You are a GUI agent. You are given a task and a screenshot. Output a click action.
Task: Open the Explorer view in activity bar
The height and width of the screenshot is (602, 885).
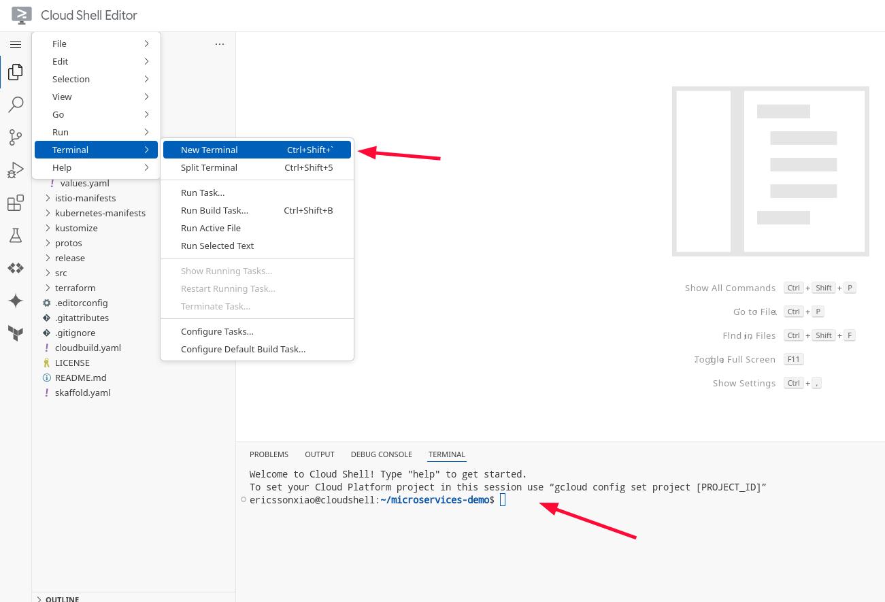(15, 71)
